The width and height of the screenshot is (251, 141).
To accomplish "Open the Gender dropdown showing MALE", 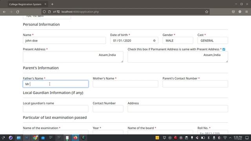I will (x=178, y=40).
